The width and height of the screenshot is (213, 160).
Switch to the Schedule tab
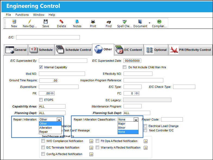click(41, 50)
